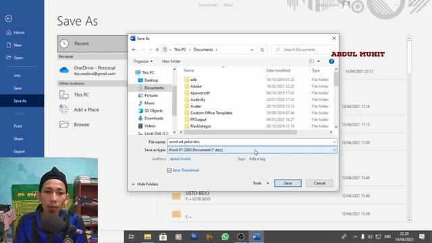Sort files by Name column
The height and width of the screenshot is (243, 432).
pyautogui.click(x=189, y=70)
